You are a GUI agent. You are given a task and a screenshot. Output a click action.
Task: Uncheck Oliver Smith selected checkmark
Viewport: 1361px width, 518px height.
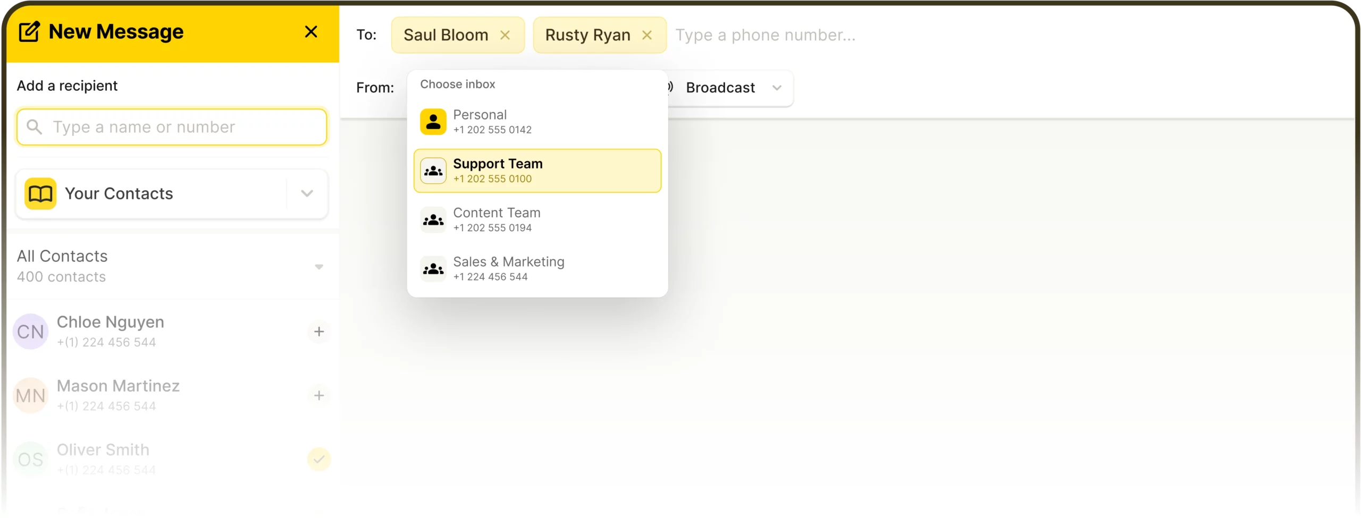pos(319,460)
